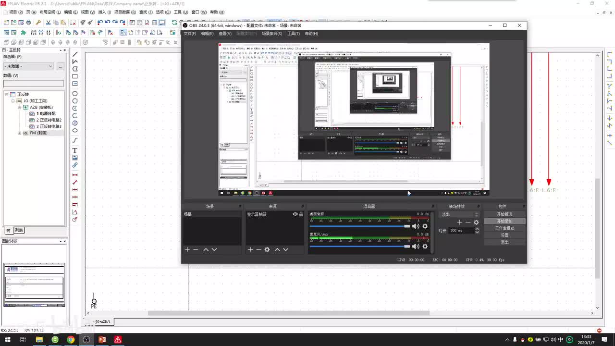Screen dimensions: 615x346
Task: Select the Line drawing tool in EPLAN
Action: (x=75, y=54)
